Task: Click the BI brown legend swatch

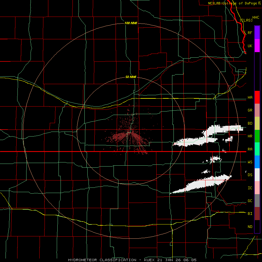Action: (x=257, y=214)
